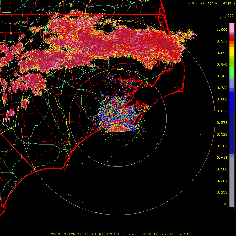Click the 0.360 scale value
The height and width of the screenshot is (236, 236).
tap(222, 169)
